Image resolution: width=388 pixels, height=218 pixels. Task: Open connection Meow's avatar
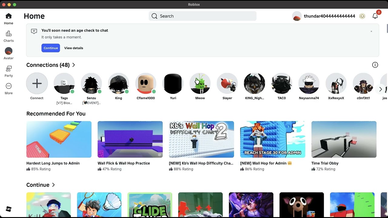pos(200,83)
